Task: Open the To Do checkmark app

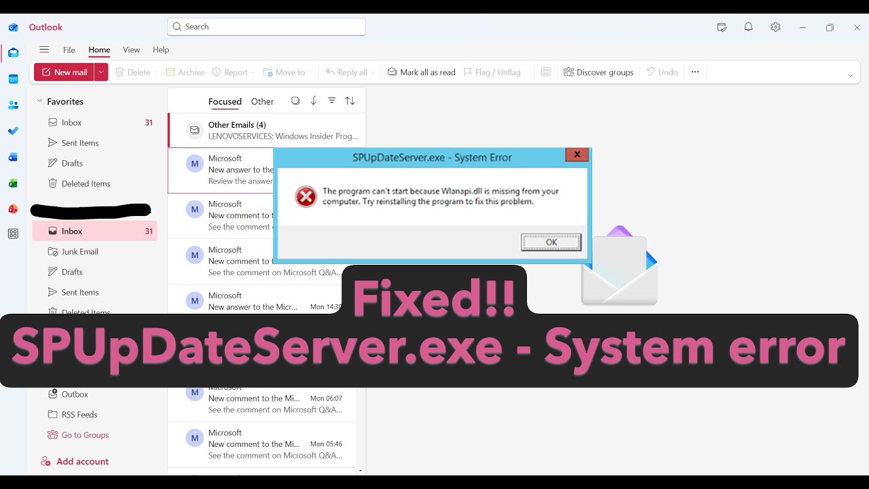Action: (x=13, y=130)
